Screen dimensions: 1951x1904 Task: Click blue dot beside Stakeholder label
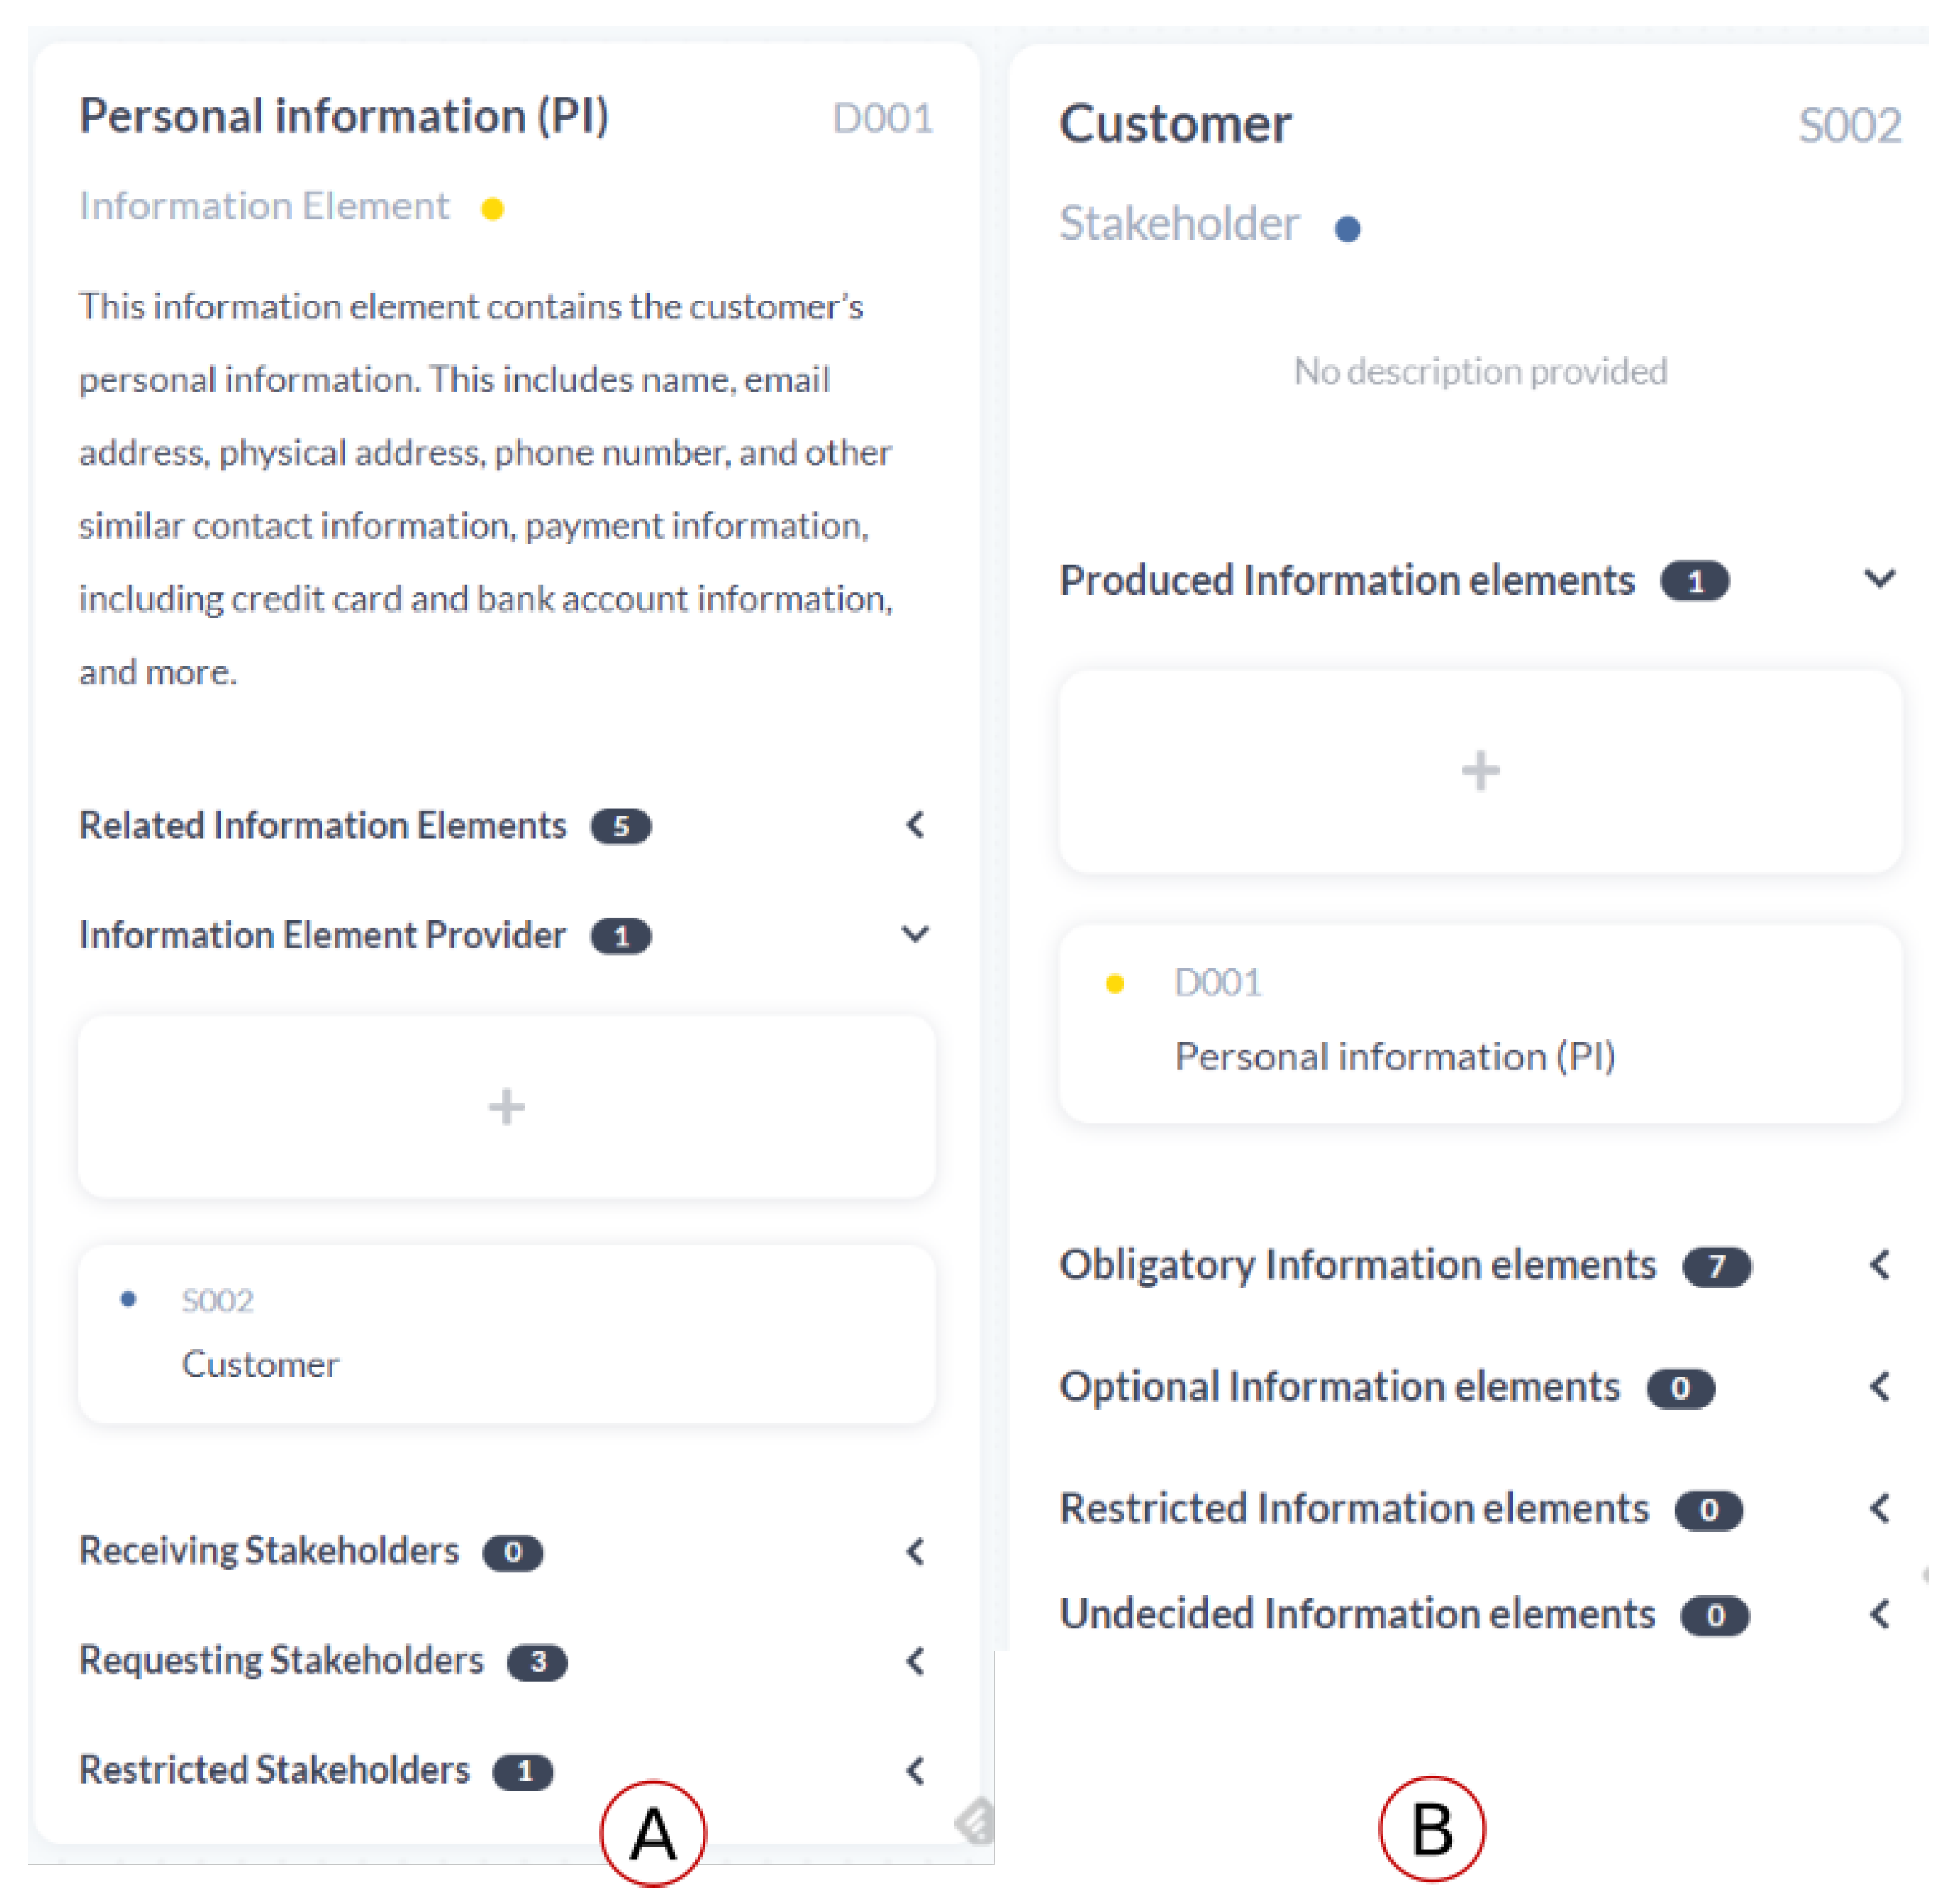pos(1347,230)
